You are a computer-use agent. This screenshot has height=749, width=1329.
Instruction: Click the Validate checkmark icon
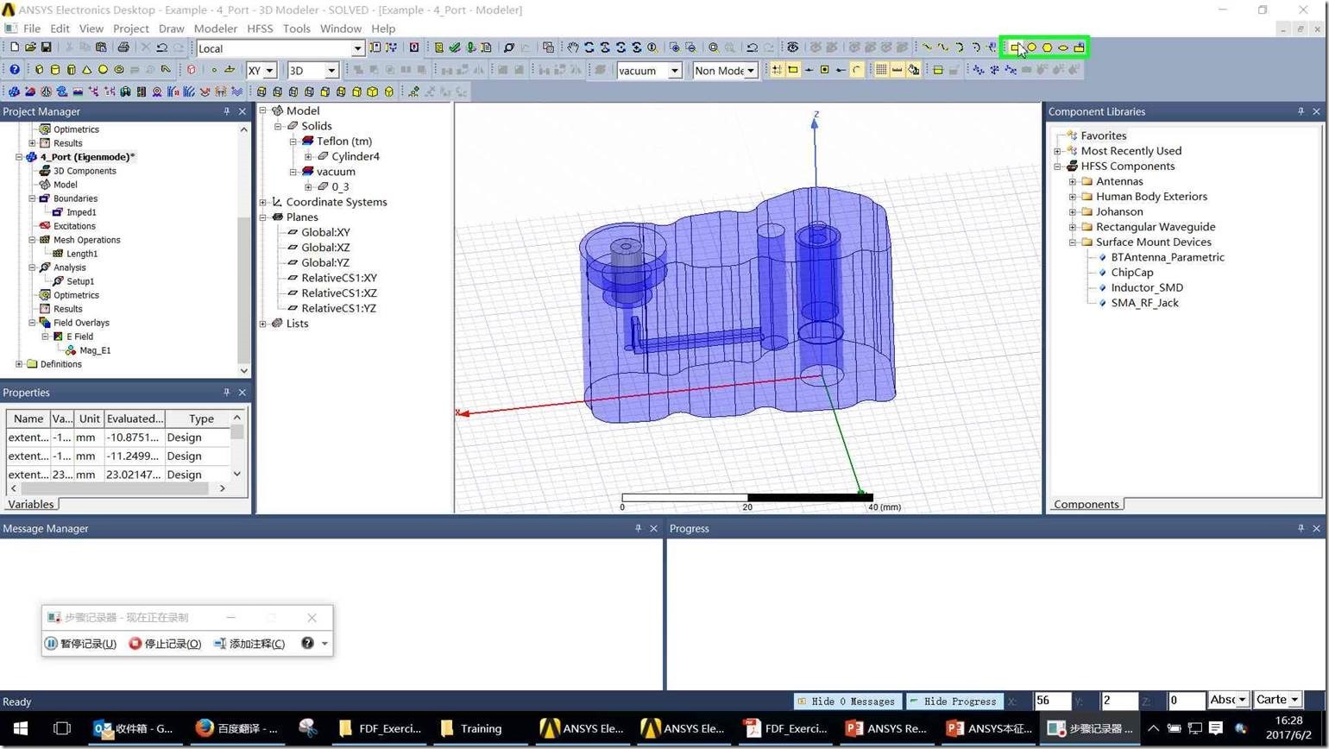(x=454, y=48)
